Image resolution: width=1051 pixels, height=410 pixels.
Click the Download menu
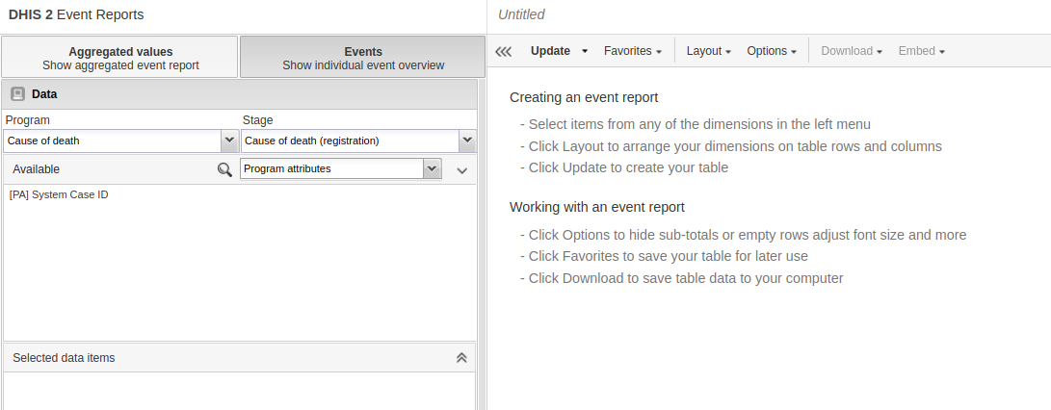tap(852, 51)
